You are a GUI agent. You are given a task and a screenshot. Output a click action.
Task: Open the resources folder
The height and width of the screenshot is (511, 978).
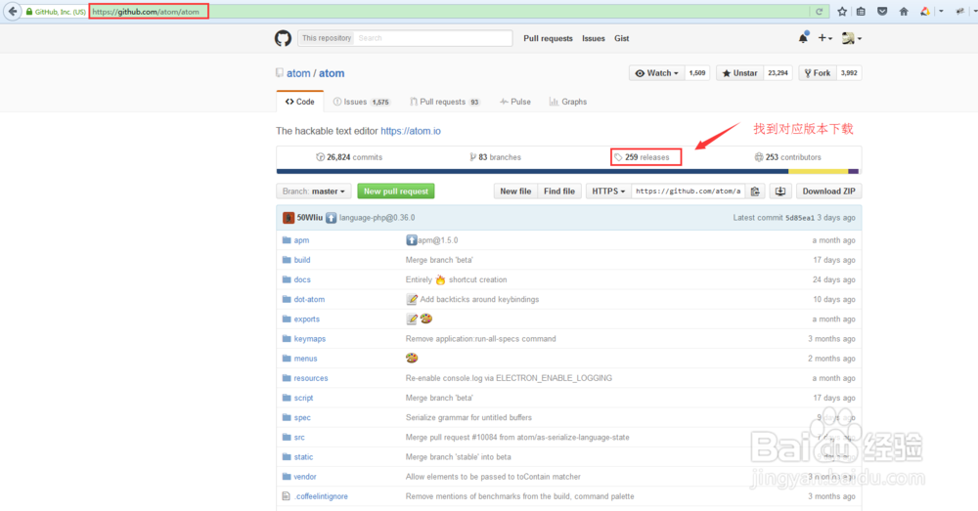[x=311, y=378]
